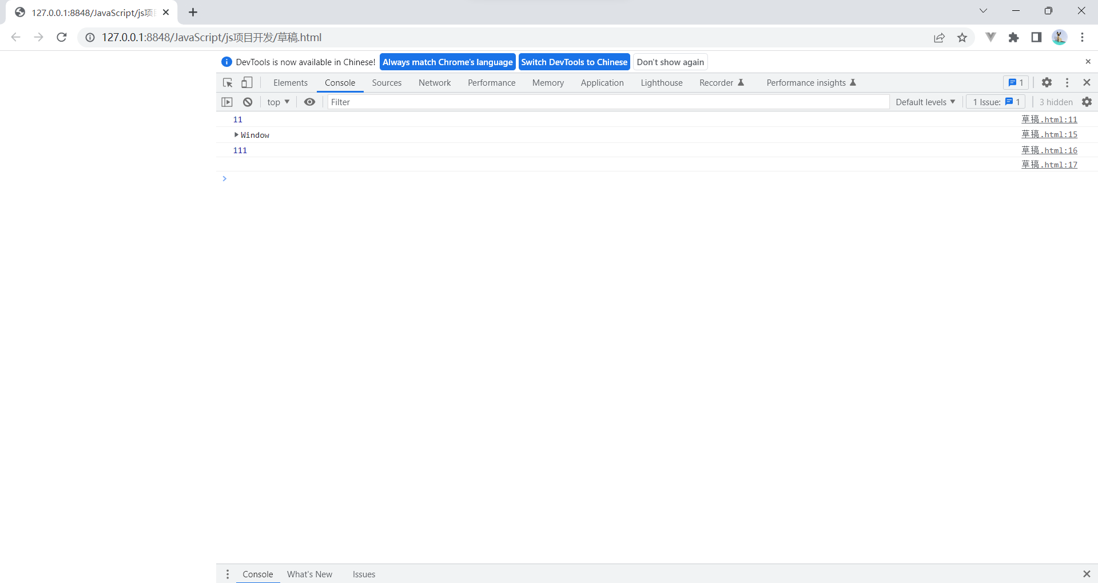Screen dimensions: 1098x583
Task: Open the Default levels dropdown
Action: point(925,102)
